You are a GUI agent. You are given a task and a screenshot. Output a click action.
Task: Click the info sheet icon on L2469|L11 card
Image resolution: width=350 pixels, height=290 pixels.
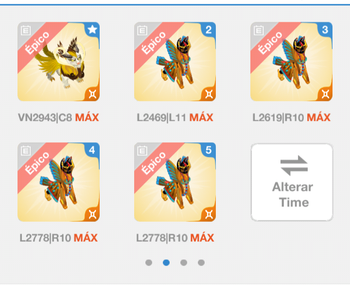[x=142, y=30]
